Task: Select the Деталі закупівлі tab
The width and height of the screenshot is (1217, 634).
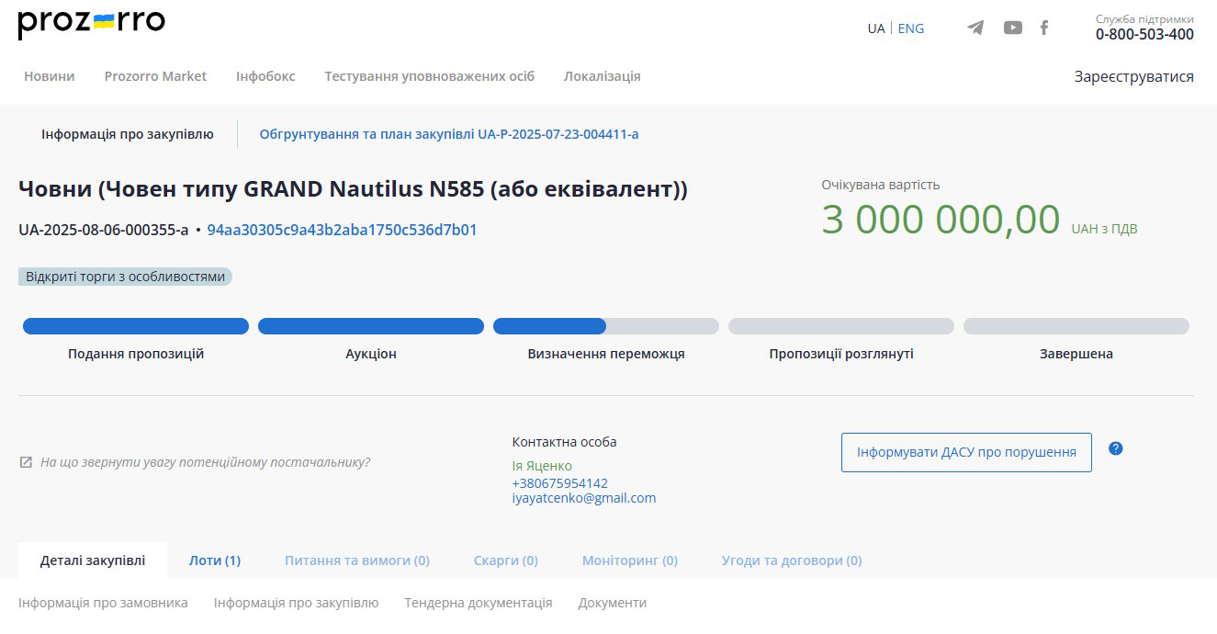Action: point(93,560)
